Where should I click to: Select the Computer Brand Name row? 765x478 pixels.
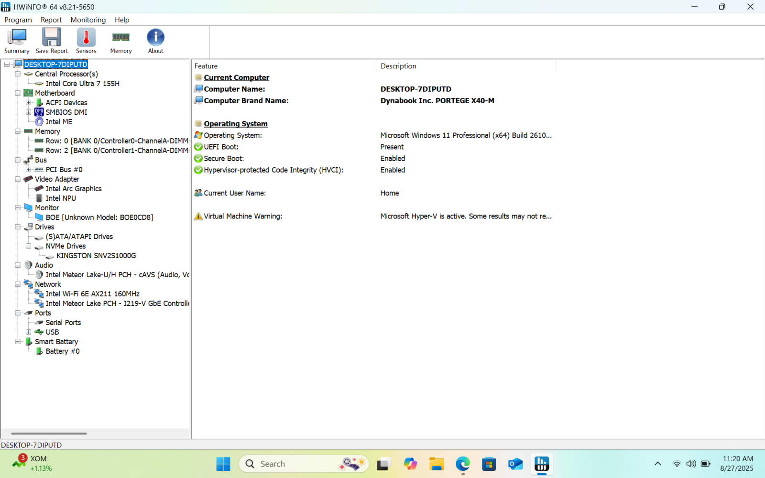click(374, 100)
